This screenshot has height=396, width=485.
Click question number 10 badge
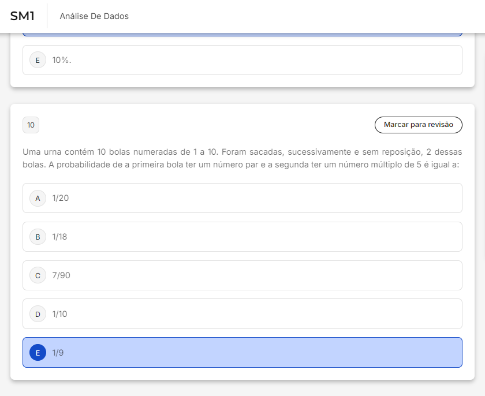coord(31,125)
